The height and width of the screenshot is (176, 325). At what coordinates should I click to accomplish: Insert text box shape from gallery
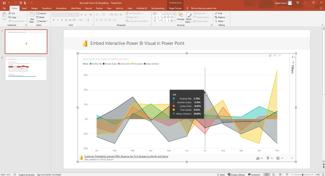coord(155,13)
